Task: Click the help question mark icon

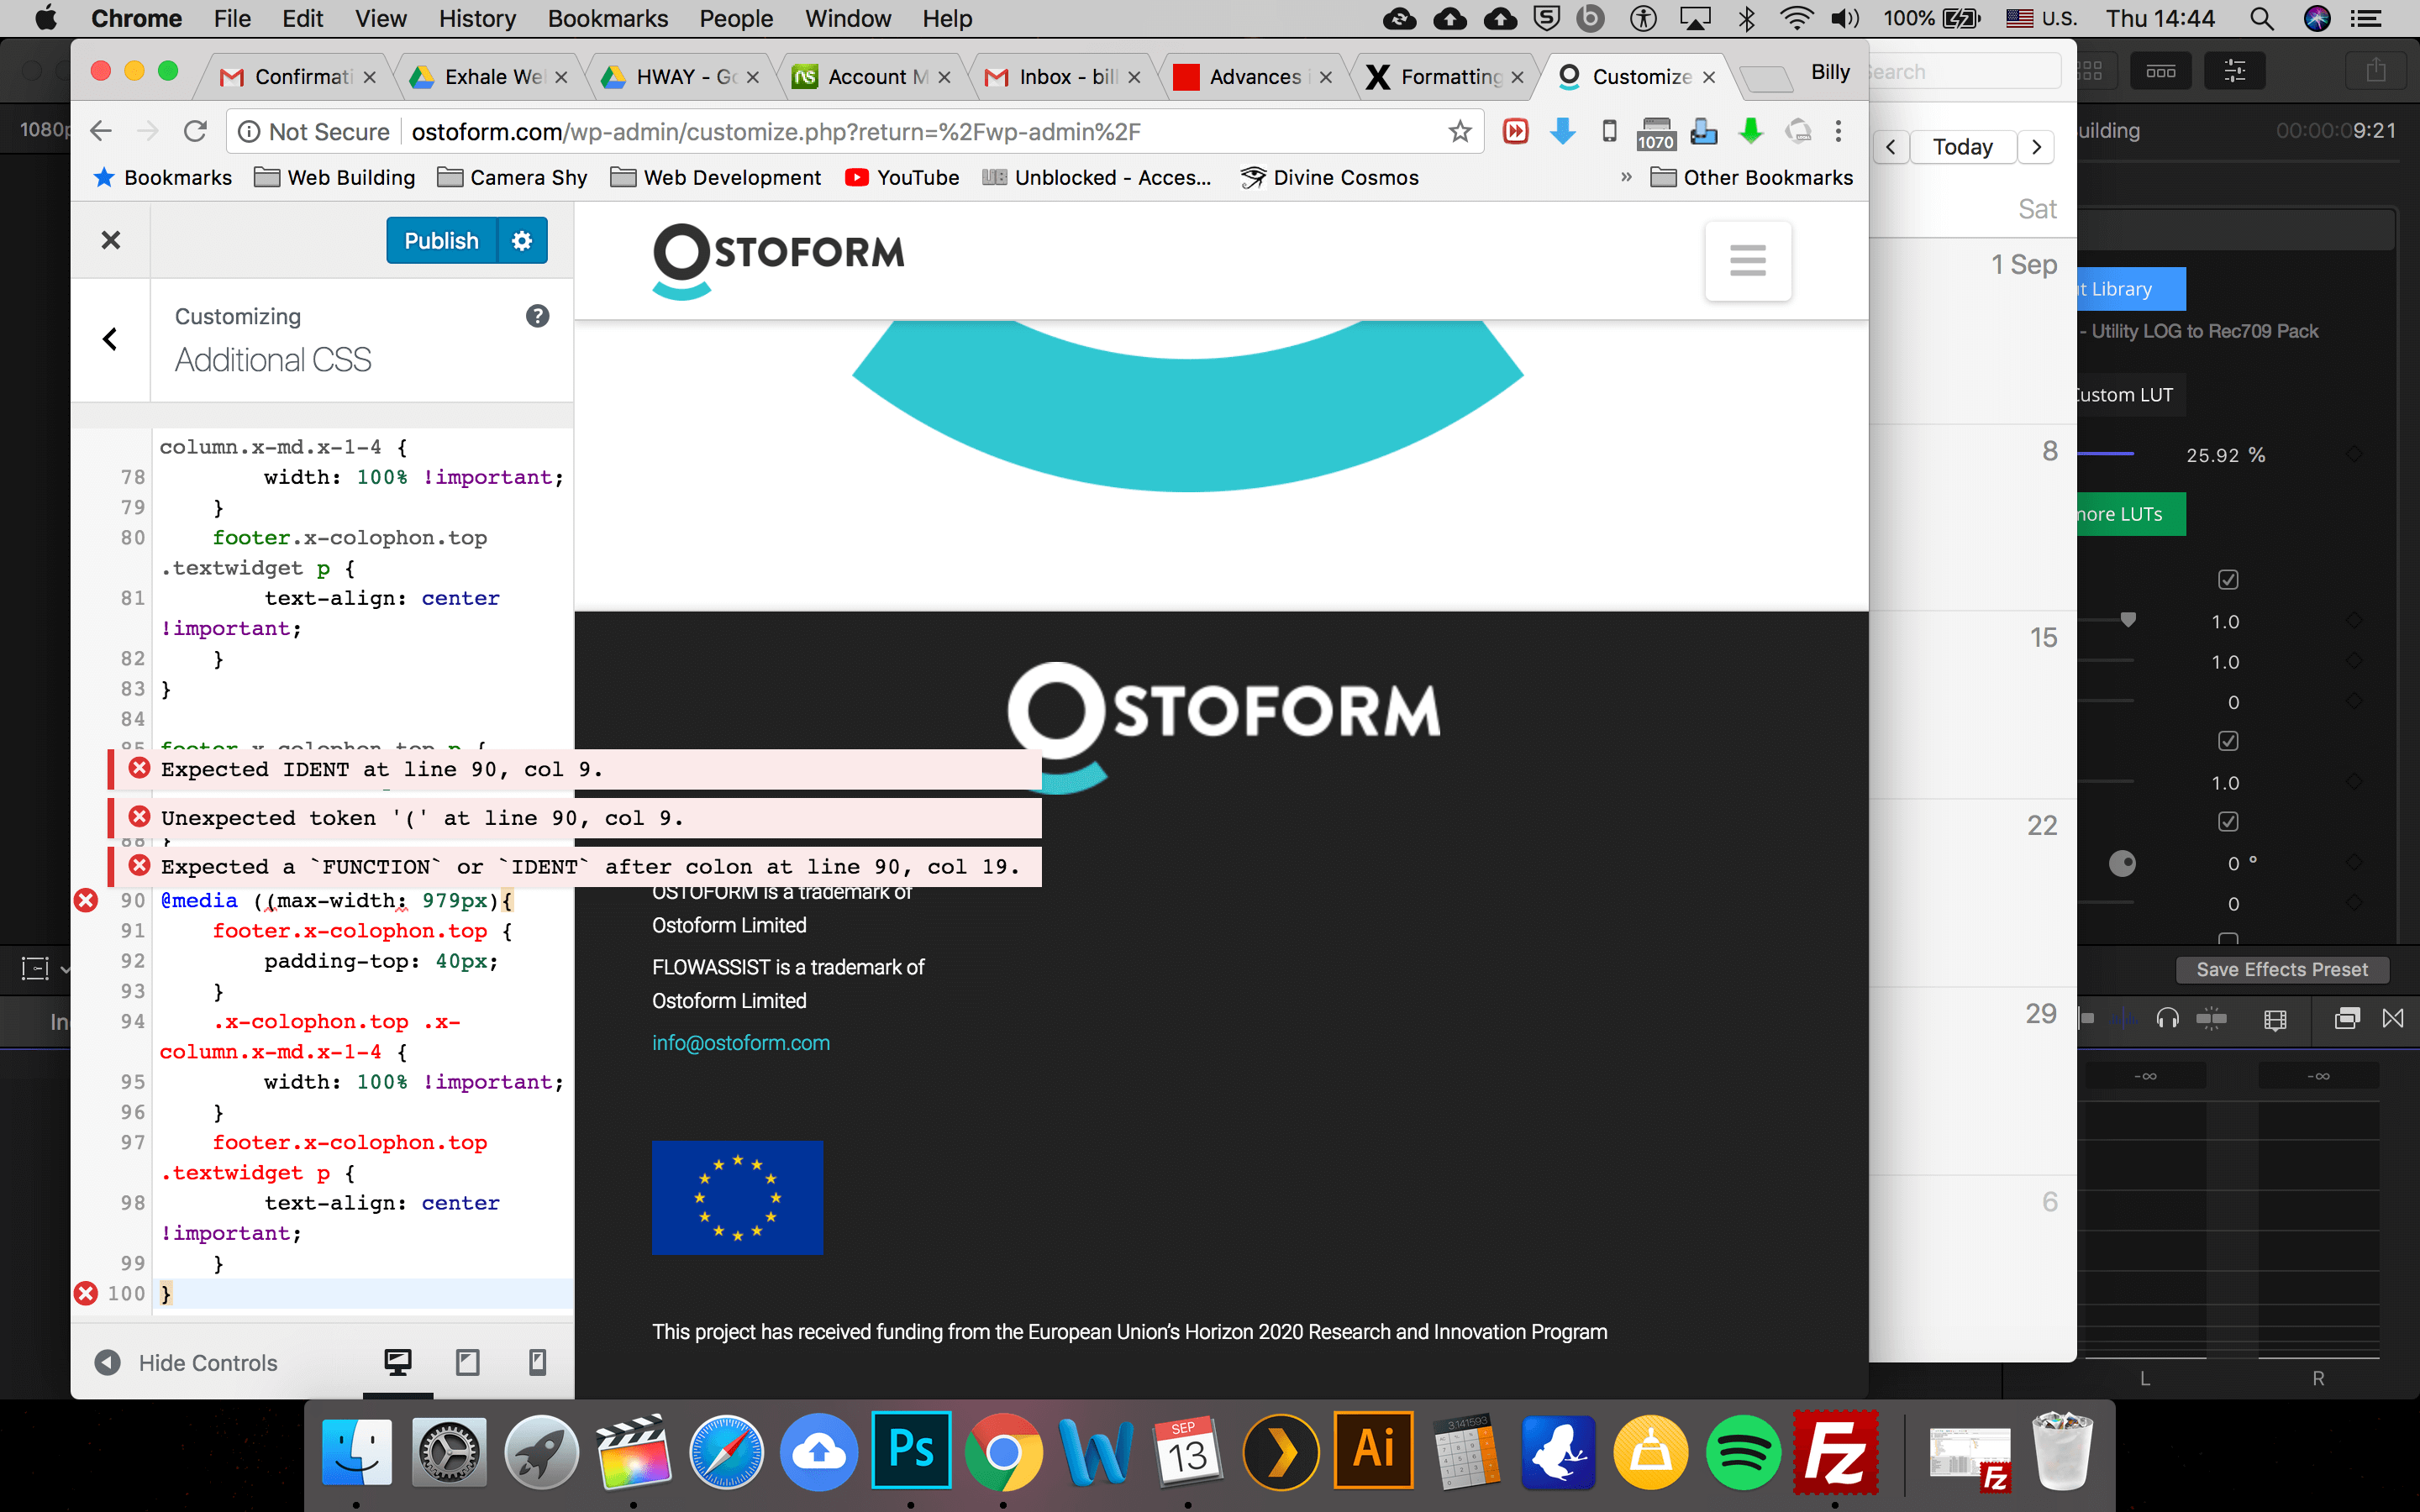Action: (x=537, y=316)
